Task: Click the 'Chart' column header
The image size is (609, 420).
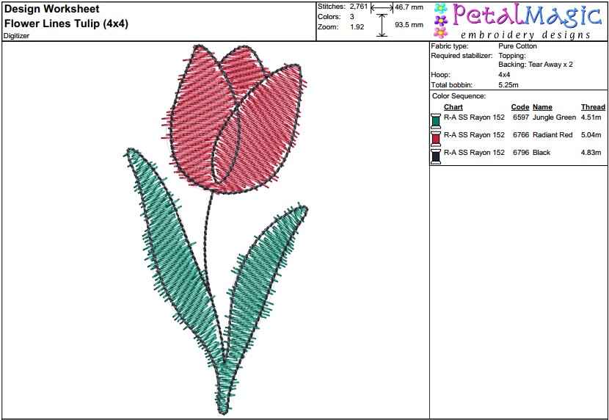Action: click(x=453, y=107)
